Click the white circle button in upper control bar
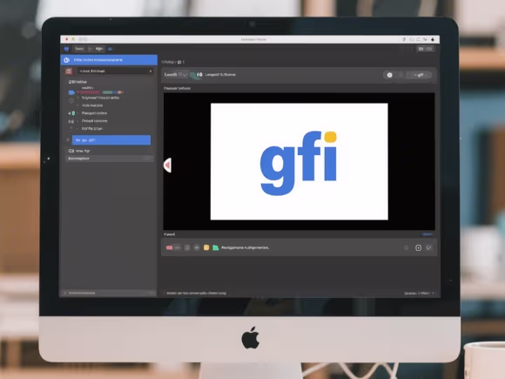The image size is (505, 379). [389, 75]
